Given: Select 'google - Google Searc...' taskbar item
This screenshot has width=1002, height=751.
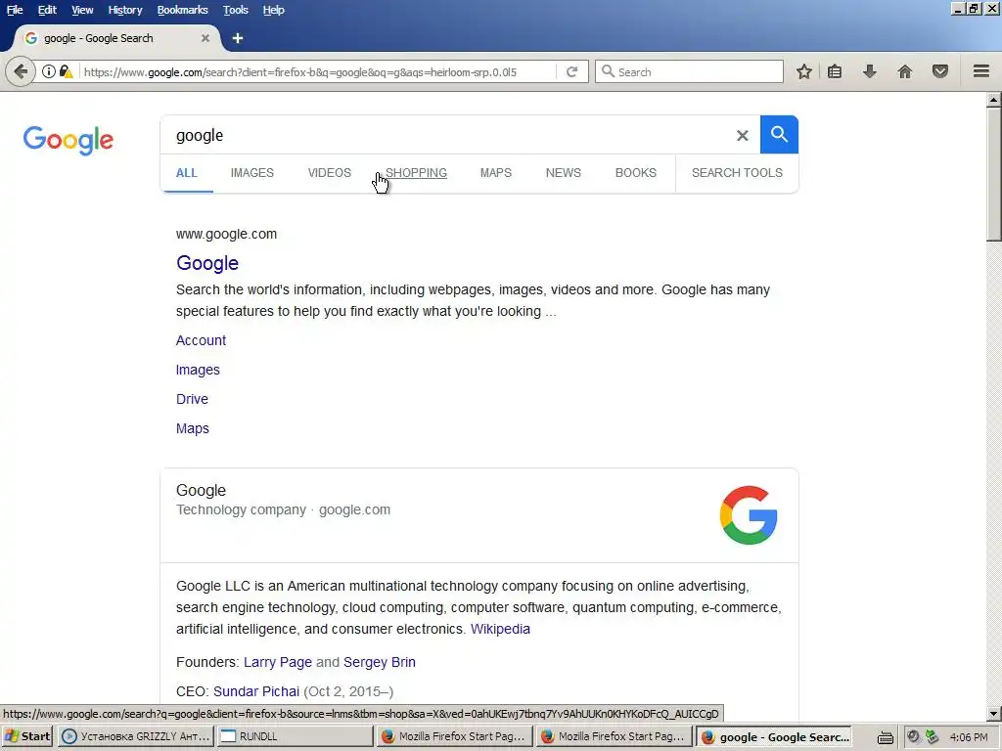Looking at the screenshot, I should coord(774,736).
